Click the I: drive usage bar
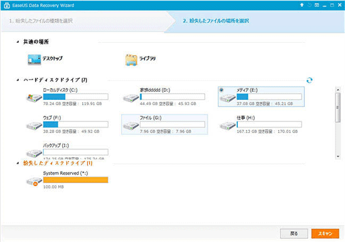The height and width of the screenshot is (242, 345). point(76,152)
